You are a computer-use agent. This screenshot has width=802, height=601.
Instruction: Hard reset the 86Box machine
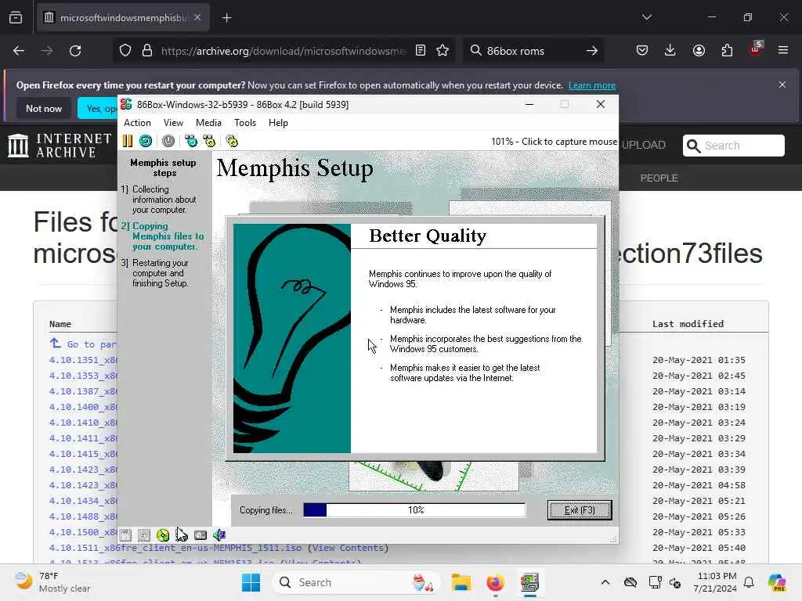146,141
